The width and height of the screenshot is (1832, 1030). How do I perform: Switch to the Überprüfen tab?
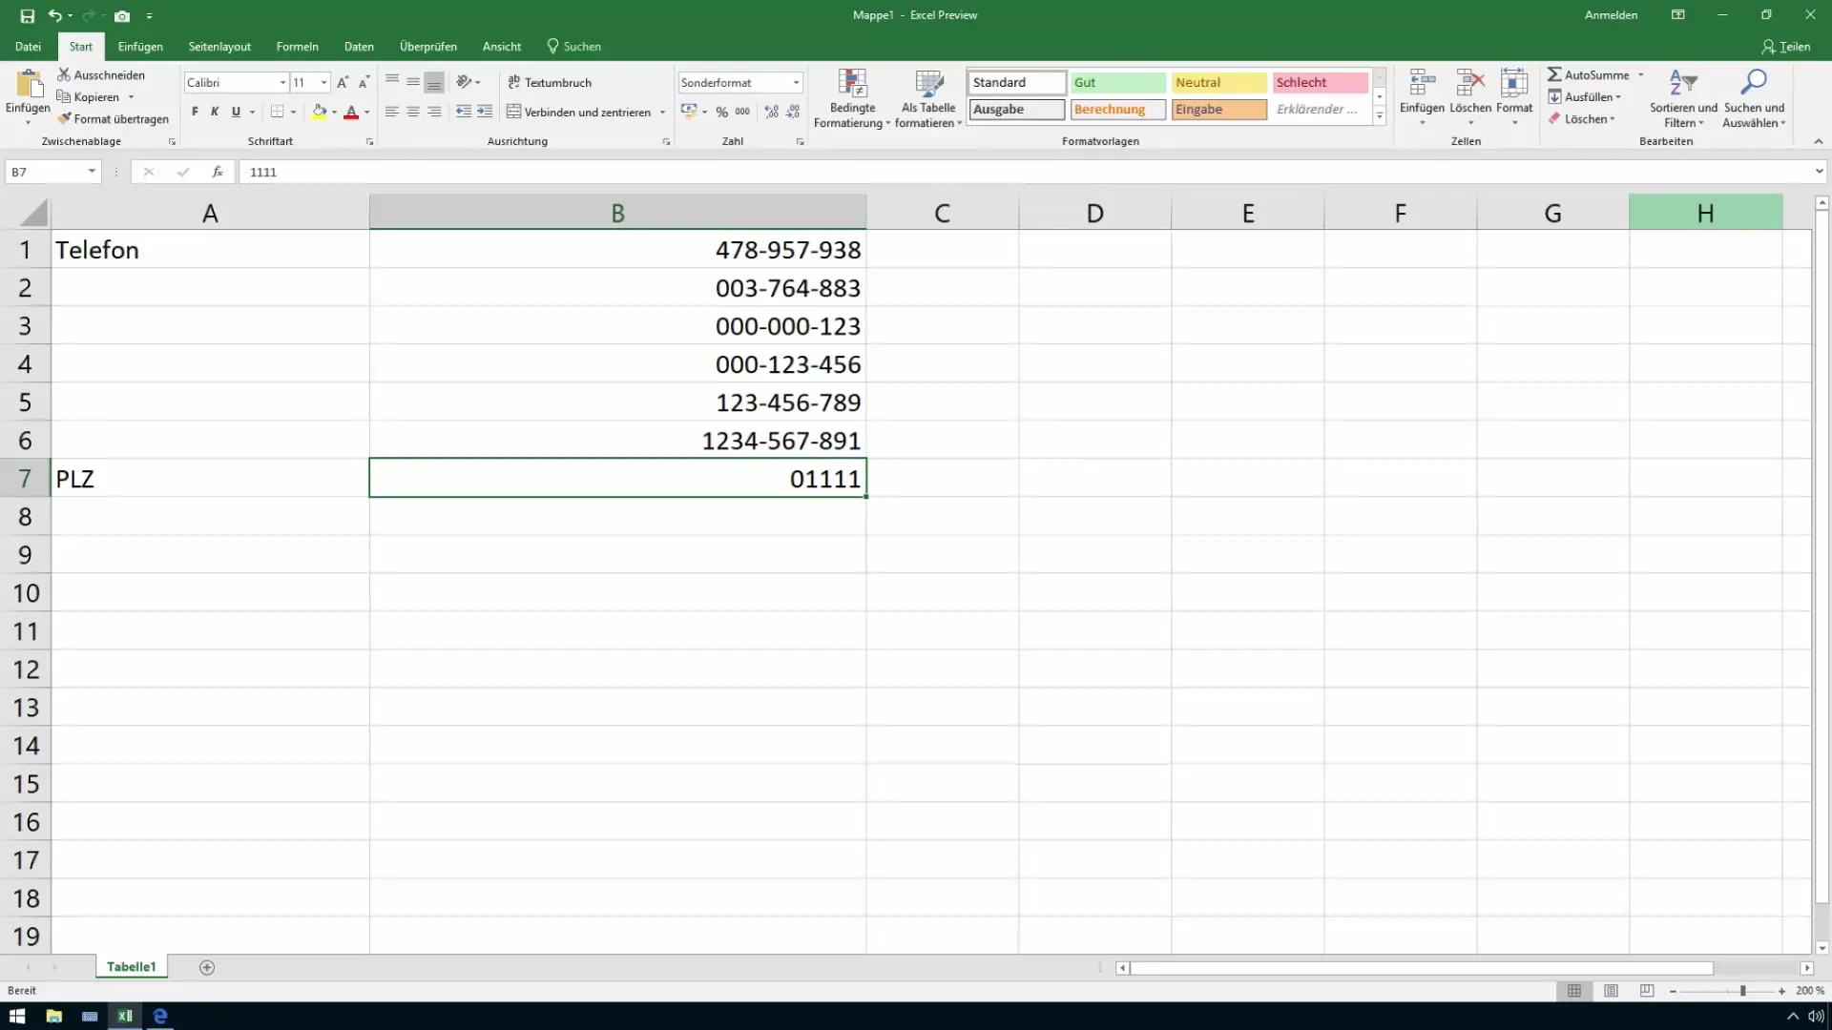(x=427, y=46)
